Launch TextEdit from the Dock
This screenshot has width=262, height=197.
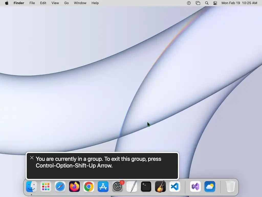[x=132, y=186]
